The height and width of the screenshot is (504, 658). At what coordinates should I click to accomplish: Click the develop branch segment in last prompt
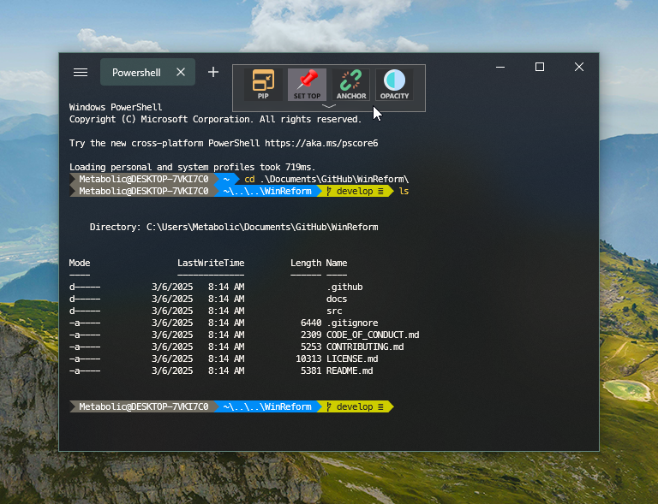pyautogui.click(x=356, y=406)
